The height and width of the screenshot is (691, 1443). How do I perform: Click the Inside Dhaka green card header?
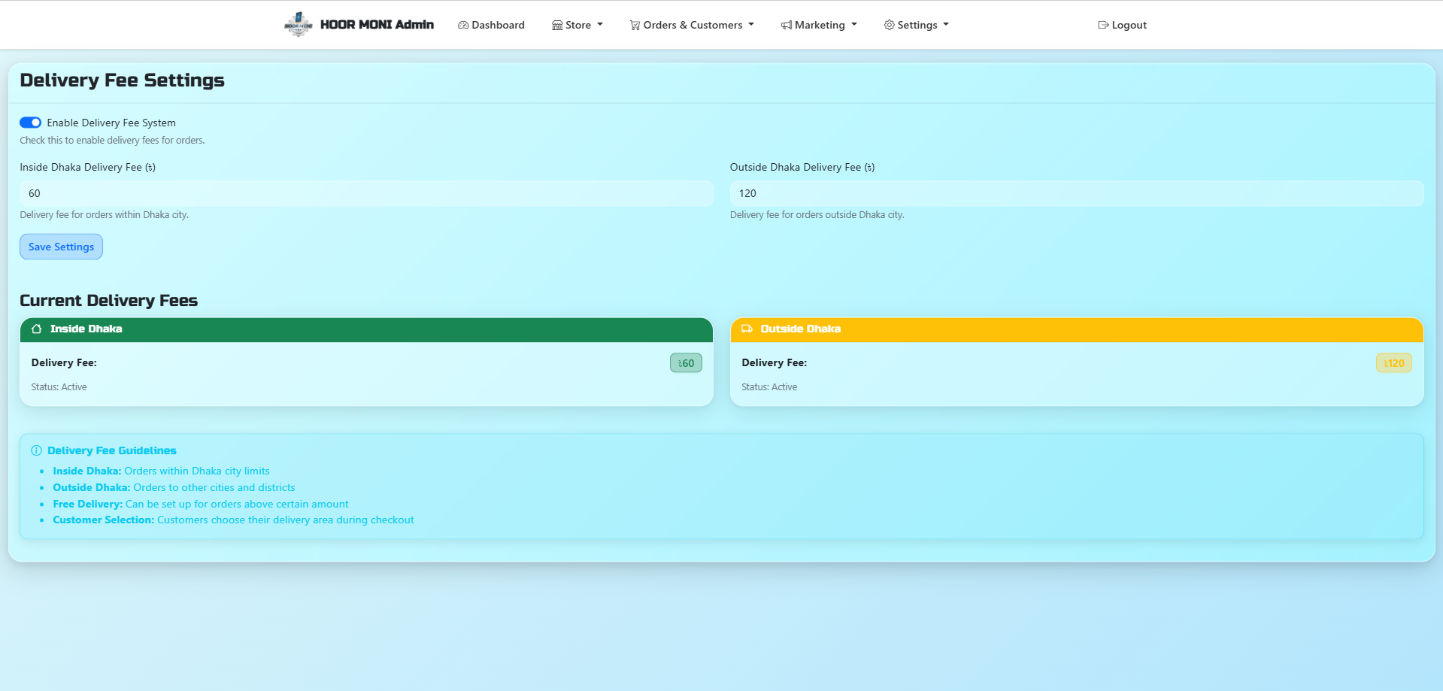click(366, 329)
